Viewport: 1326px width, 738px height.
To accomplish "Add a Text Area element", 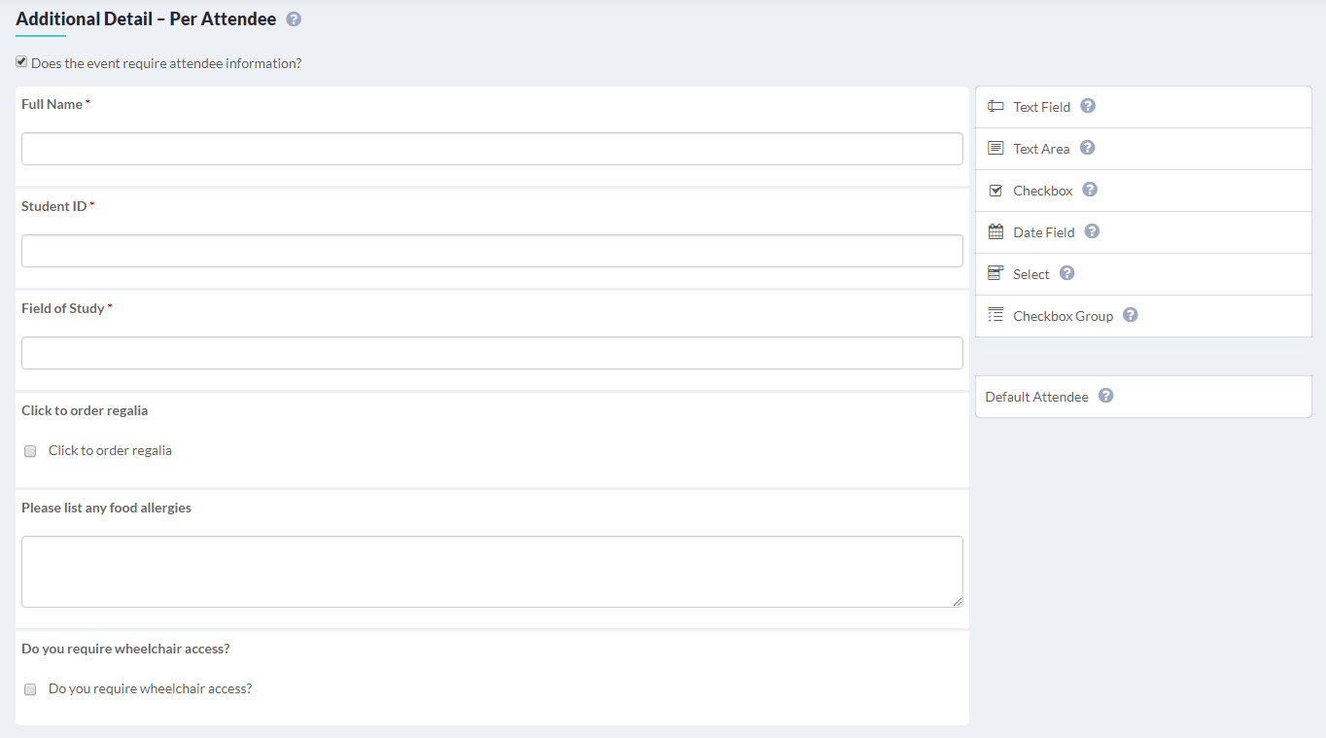I will point(1143,149).
